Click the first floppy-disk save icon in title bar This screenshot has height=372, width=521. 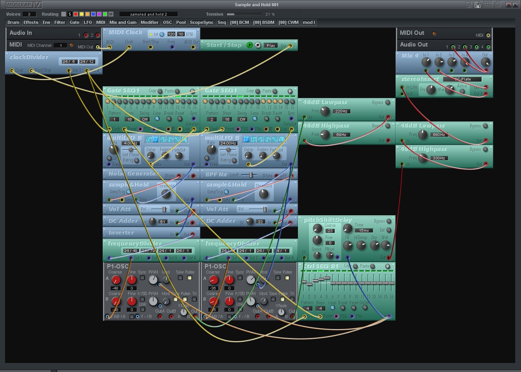tap(469, 5)
